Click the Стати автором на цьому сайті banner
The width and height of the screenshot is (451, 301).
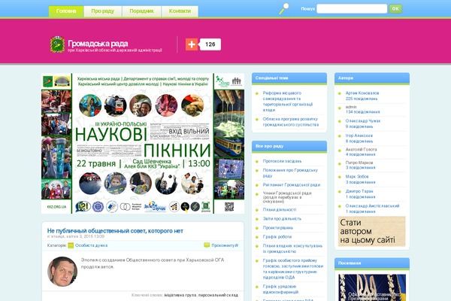pos(372,231)
